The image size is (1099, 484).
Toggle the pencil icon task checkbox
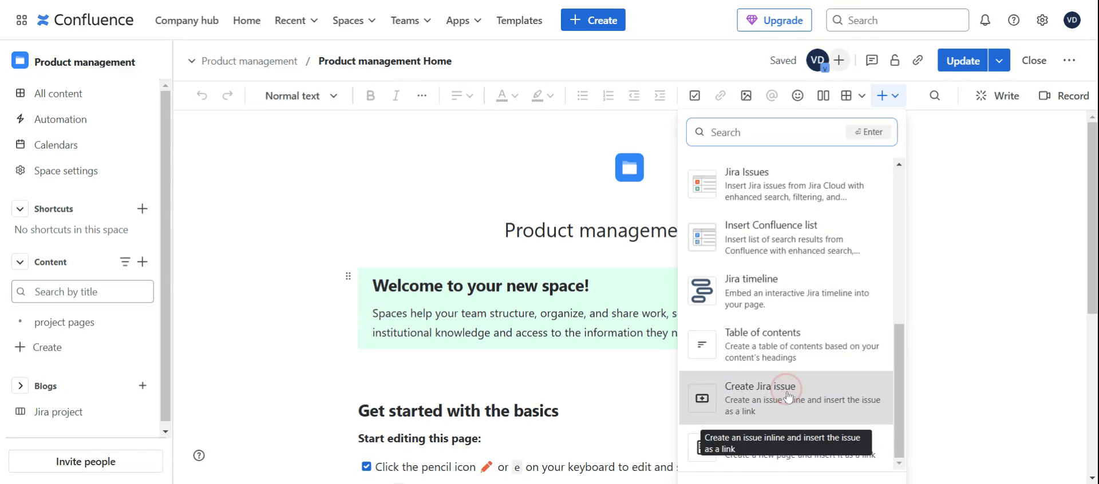coord(366,466)
